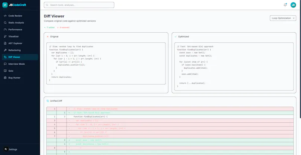301x155 pixels.
Task: Click the round N badge icon
Action: (x=6, y=149)
